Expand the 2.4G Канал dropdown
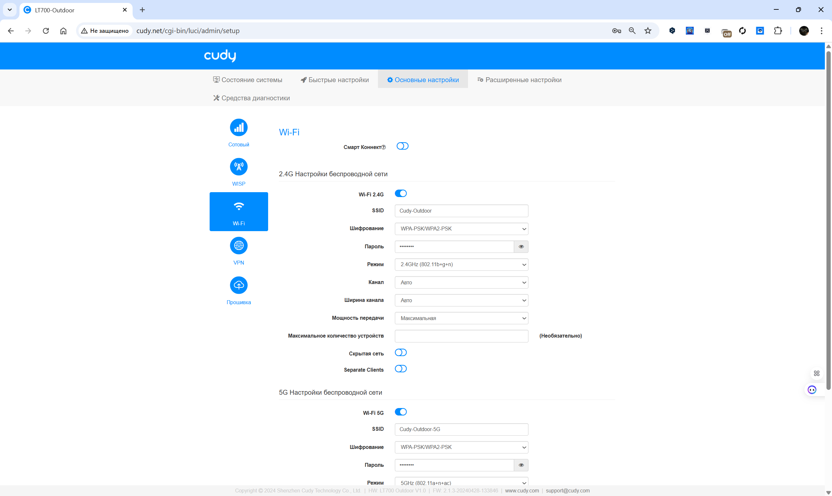The width and height of the screenshot is (832, 496). tap(461, 282)
